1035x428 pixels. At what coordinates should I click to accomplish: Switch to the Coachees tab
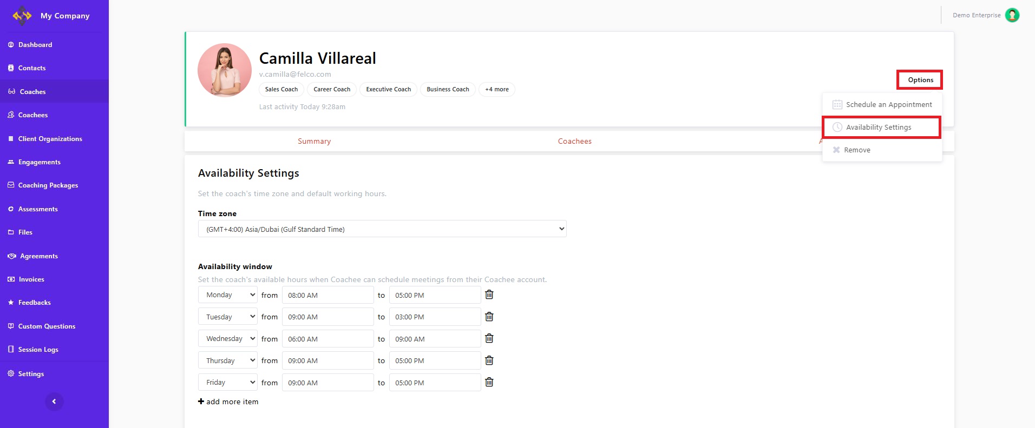[574, 142]
